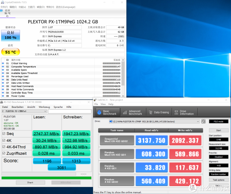231x194 pixels.
Task: Toggle the 4K test checkbox
Action: point(4,140)
